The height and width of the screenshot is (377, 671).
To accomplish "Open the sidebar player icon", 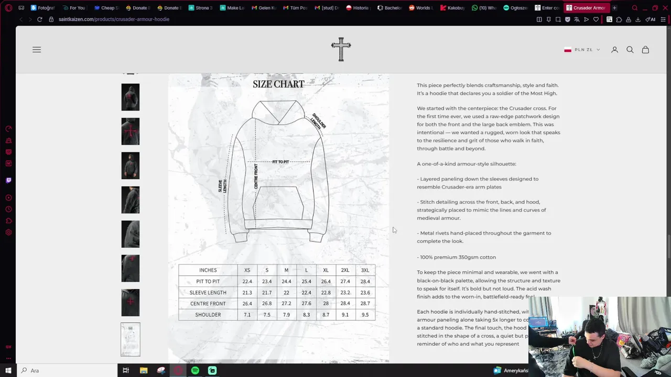I will click(x=8, y=198).
